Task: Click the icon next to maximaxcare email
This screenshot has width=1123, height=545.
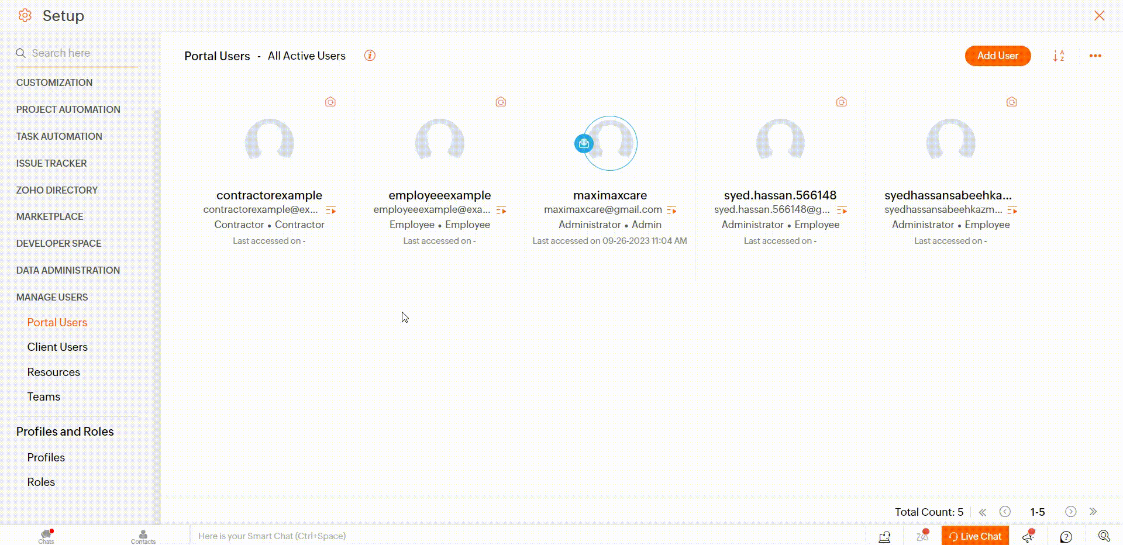Action: click(671, 210)
